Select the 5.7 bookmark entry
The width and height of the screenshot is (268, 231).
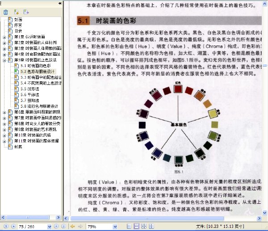[x=30, y=101]
